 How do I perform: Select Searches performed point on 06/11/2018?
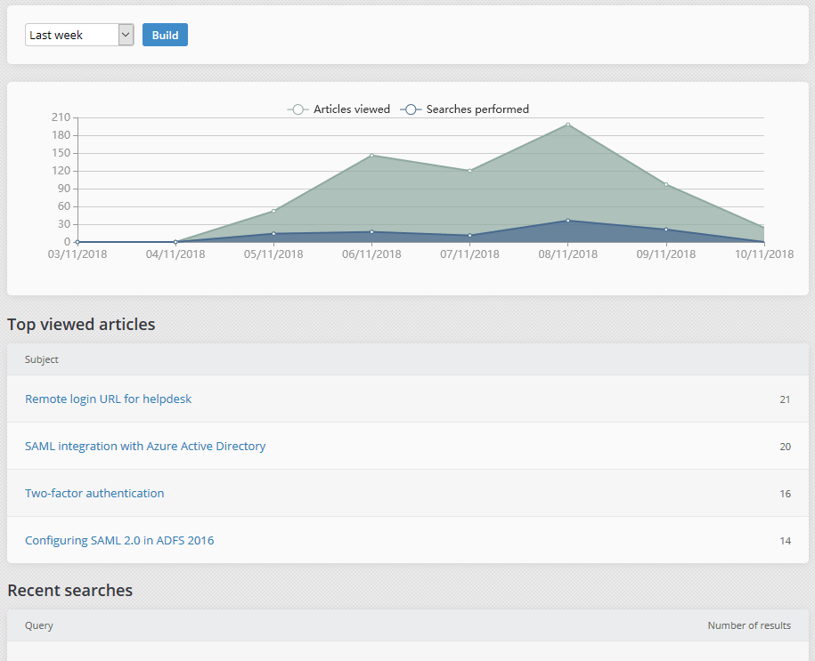[371, 232]
